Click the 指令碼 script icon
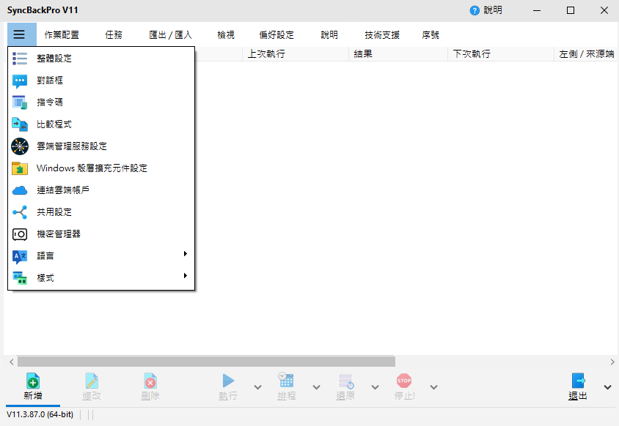The image size is (619, 426). 20,102
